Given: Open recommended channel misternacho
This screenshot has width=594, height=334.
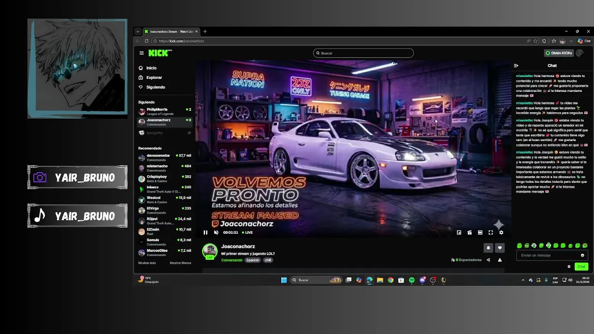Looking at the screenshot, I should (165, 168).
